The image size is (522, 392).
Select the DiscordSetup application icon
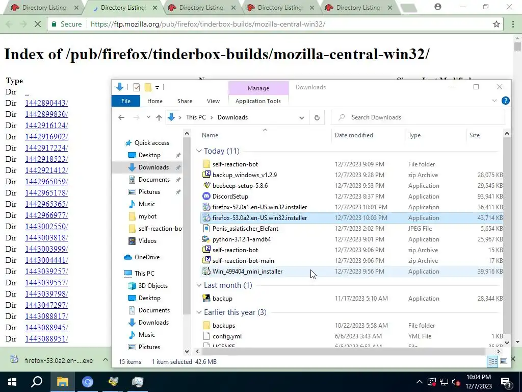tap(206, 197)
